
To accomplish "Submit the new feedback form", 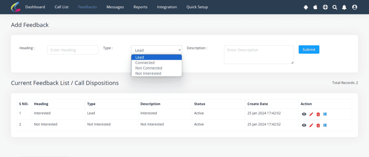I will point(309,50).
